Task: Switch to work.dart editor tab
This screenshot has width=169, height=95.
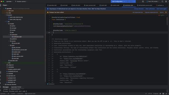Action: tap(64, 5)
